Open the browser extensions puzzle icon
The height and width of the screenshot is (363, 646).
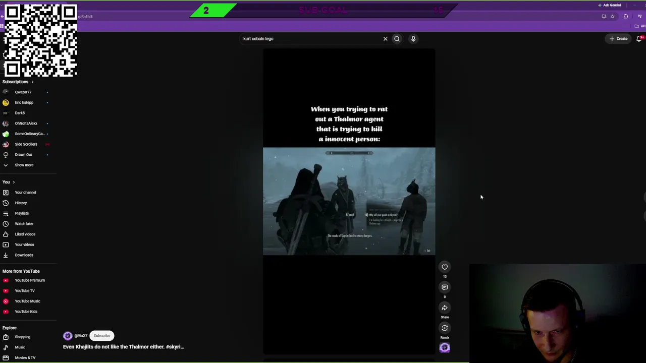[626, 17]
